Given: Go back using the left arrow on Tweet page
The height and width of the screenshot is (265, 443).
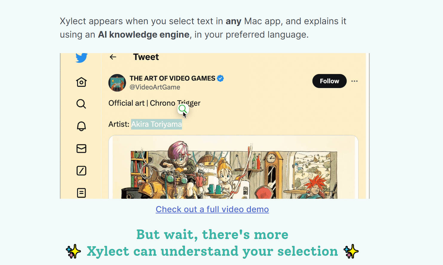Looking at the screenshot, I should [113, 57].
